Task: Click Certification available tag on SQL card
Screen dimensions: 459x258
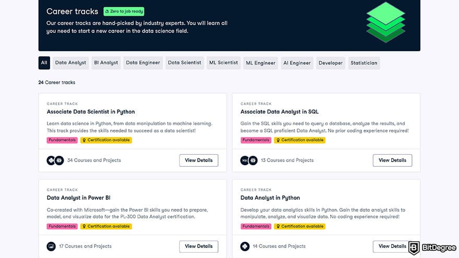Action: click(x=300, y=140)
